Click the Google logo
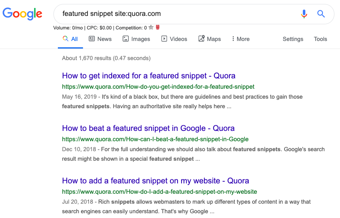340x218 pixels. point(22,14)
